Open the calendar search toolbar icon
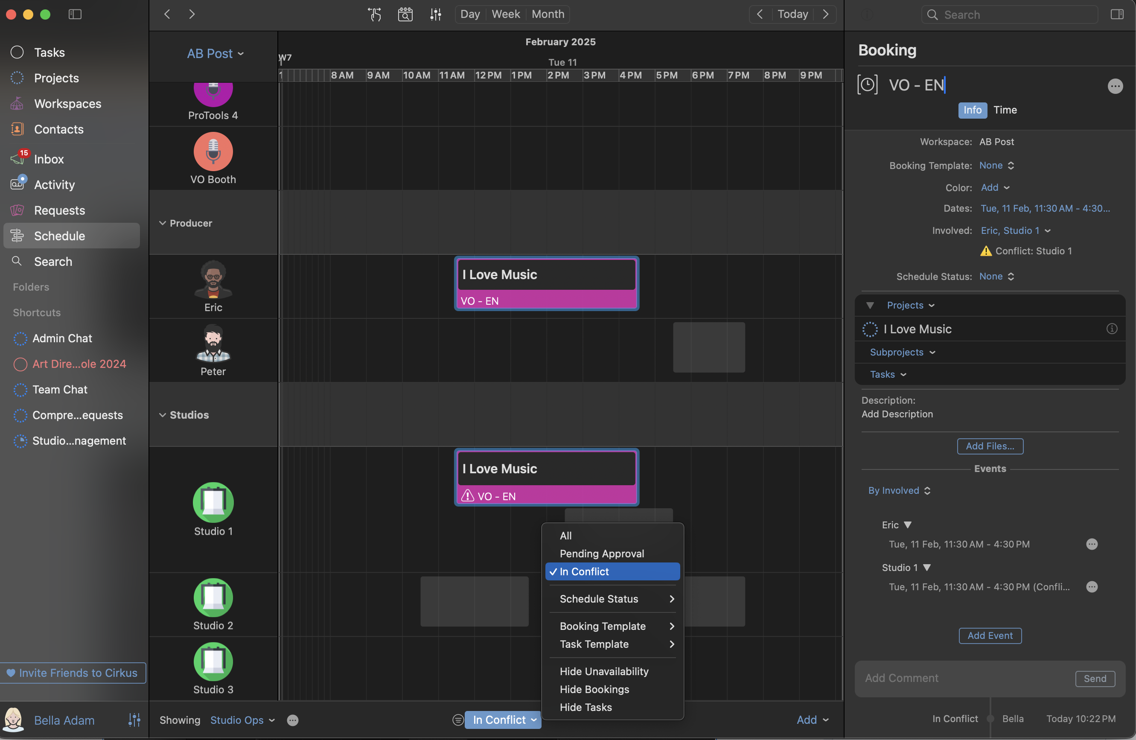The image size is (1136, 740). (x=405, y=15)
